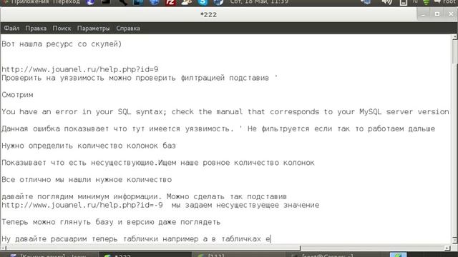This screenshot has height=257, width=458.
Task: Launch Skype from the top panel
Action: pos(203,2)
